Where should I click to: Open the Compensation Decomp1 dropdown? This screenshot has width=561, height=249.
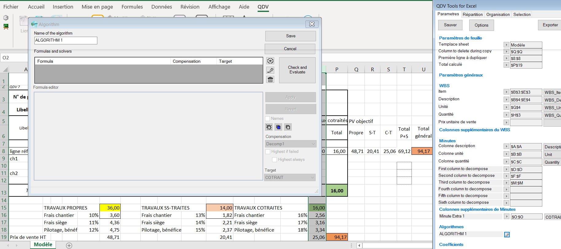coord(290,144)
